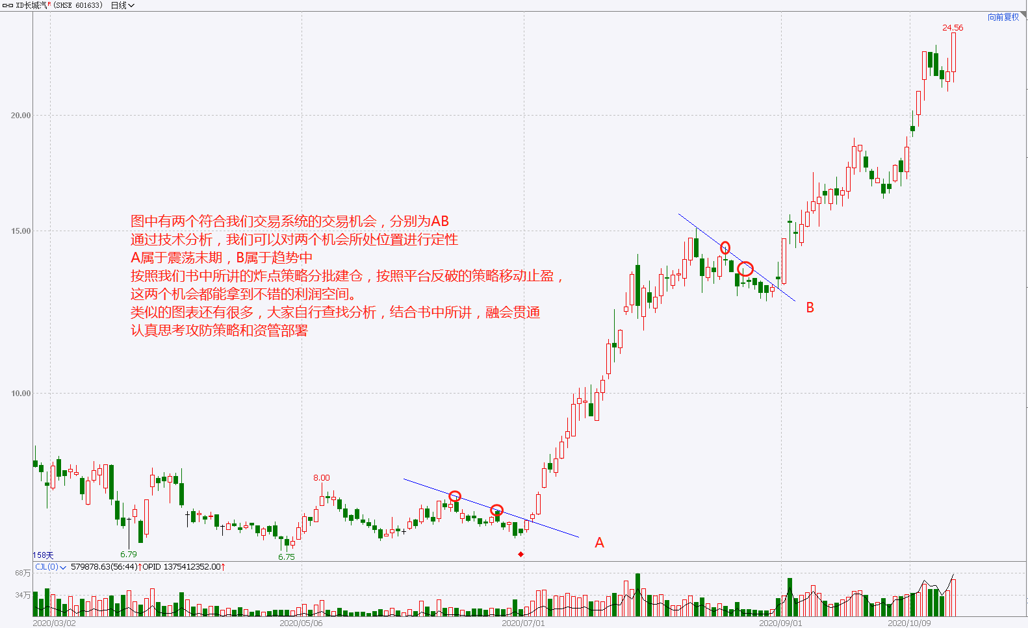Click the red diamond marker below the candles
Screen dimensions: 1028x628
coord(521,554)
